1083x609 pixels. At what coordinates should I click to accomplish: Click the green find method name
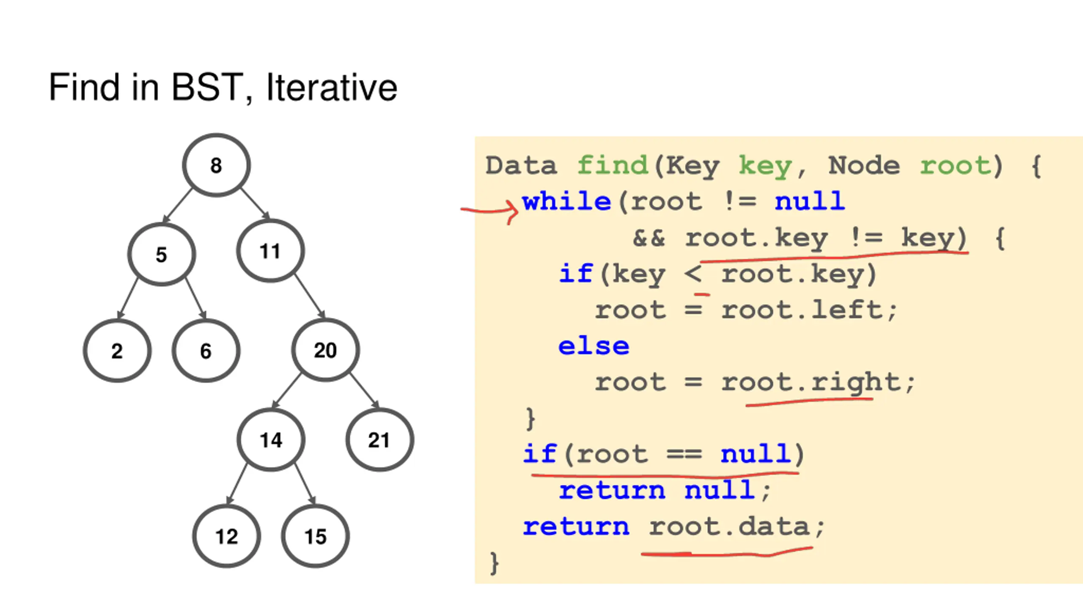613,165
